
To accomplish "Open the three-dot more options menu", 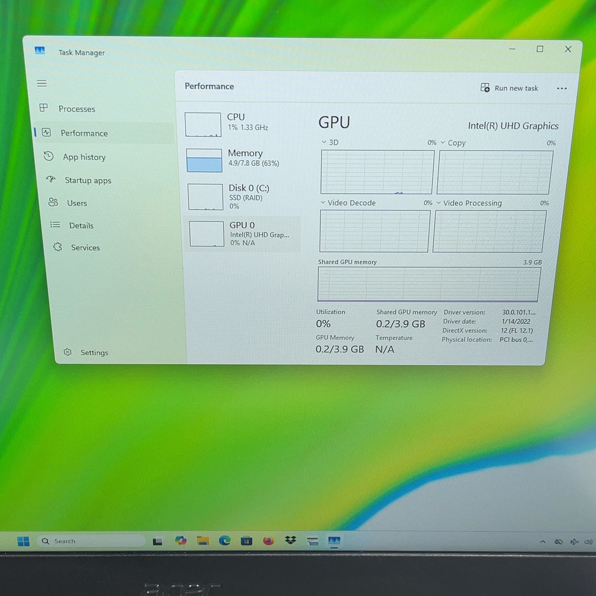I will coord(562,88).
